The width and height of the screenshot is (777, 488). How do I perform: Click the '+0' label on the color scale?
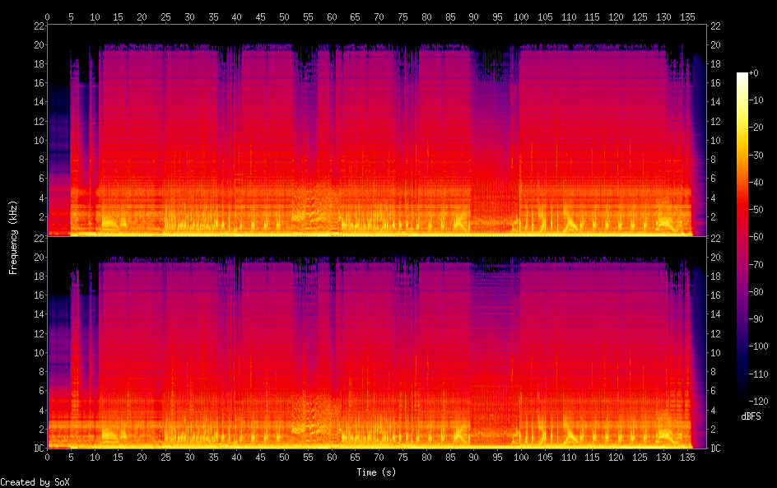coord(753,72)
